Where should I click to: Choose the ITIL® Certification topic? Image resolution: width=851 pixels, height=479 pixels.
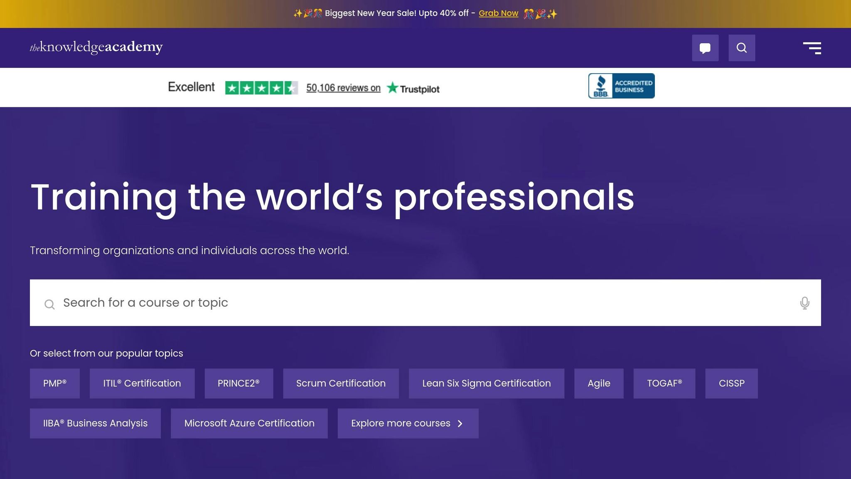142,383
